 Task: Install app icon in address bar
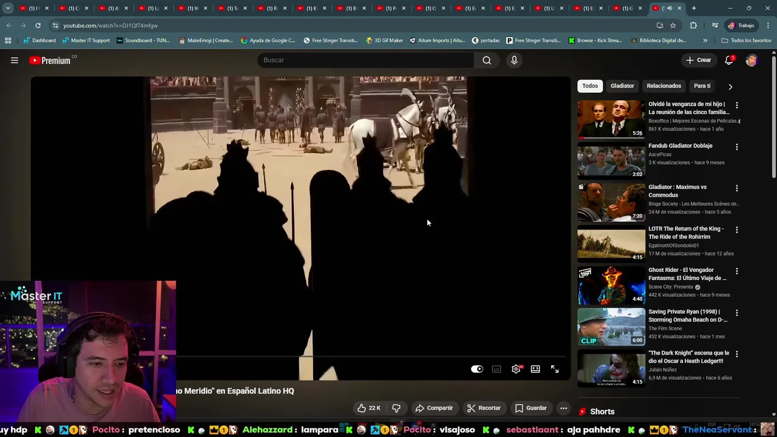tap(660, 25)
